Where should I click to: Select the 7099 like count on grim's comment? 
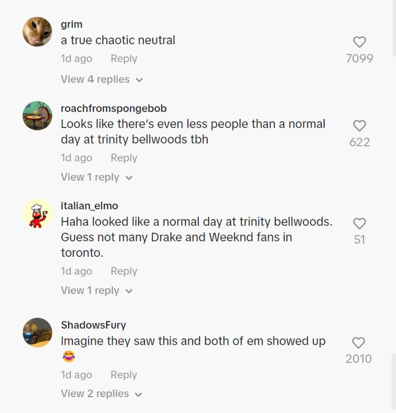(359, 58)
